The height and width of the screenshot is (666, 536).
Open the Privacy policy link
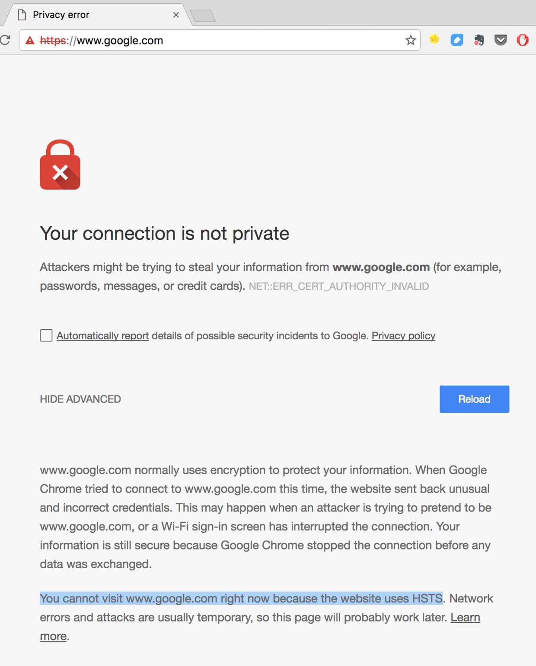pyautogui.click(x=403, y=336)
